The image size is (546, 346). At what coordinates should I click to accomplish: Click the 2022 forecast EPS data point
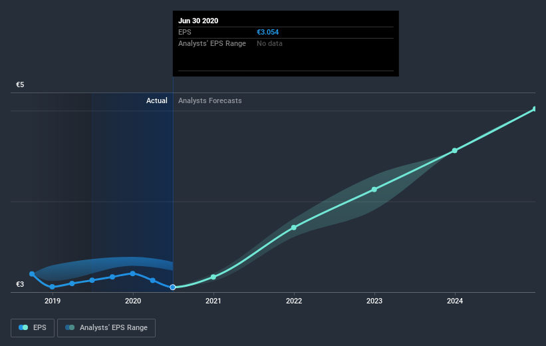(x=294, y=228)
